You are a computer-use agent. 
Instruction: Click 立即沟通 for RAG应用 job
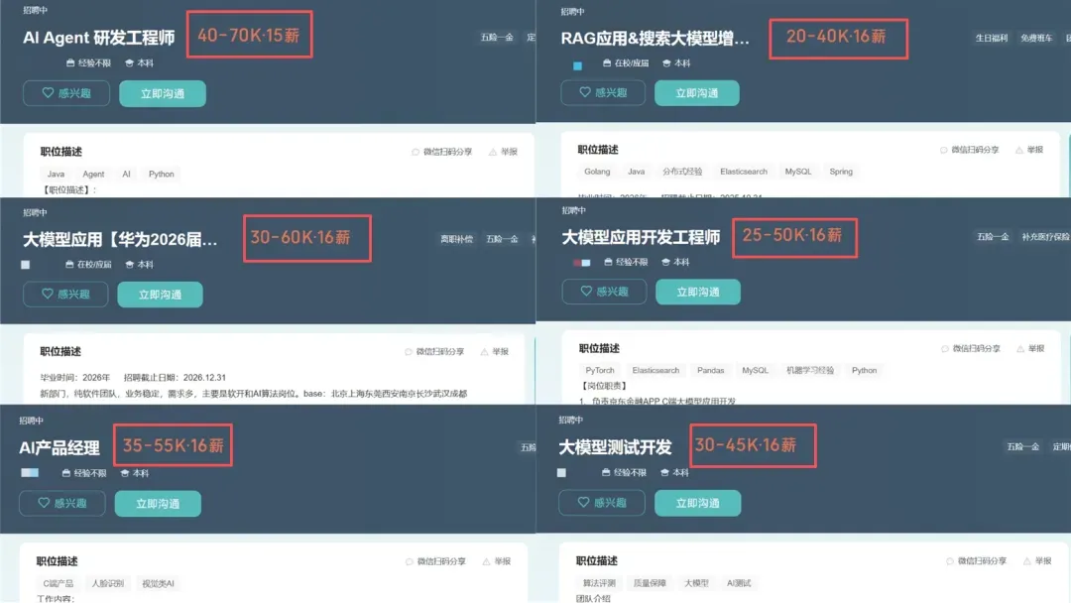[x=697, y=93]
